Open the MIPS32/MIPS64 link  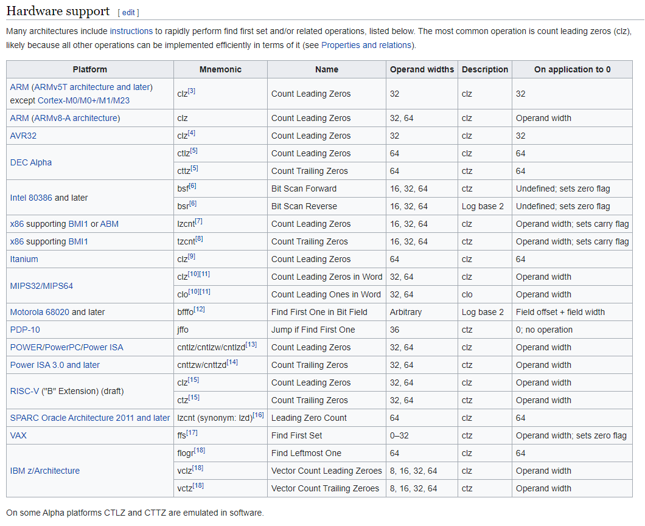point(41,286)
